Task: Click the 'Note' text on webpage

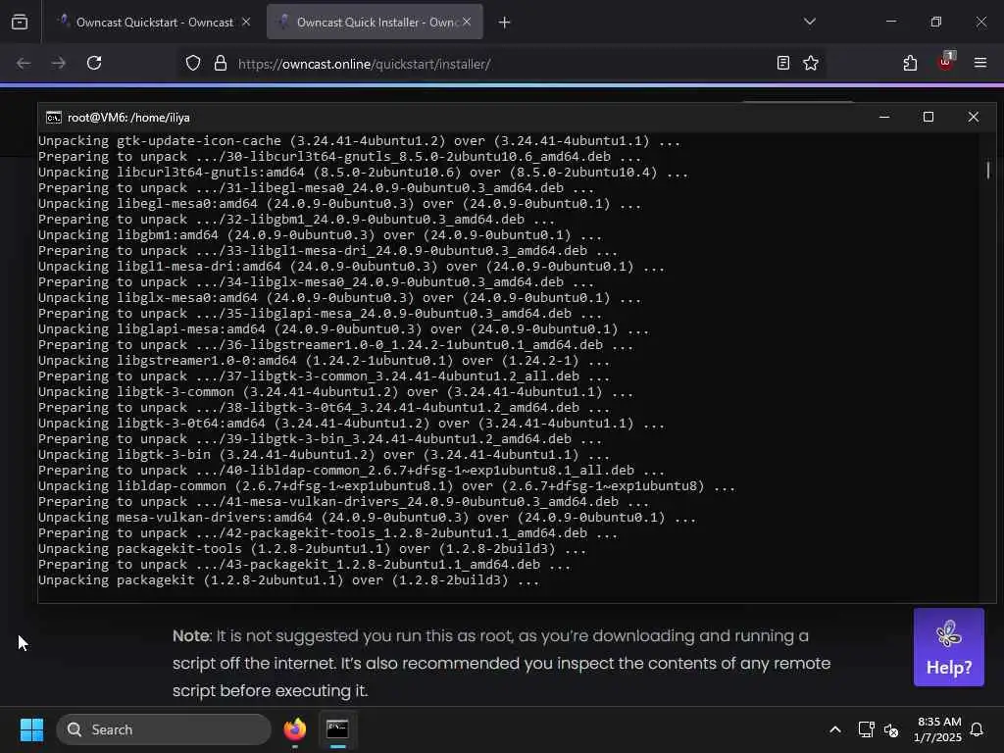Action: (x=191, y=635)
